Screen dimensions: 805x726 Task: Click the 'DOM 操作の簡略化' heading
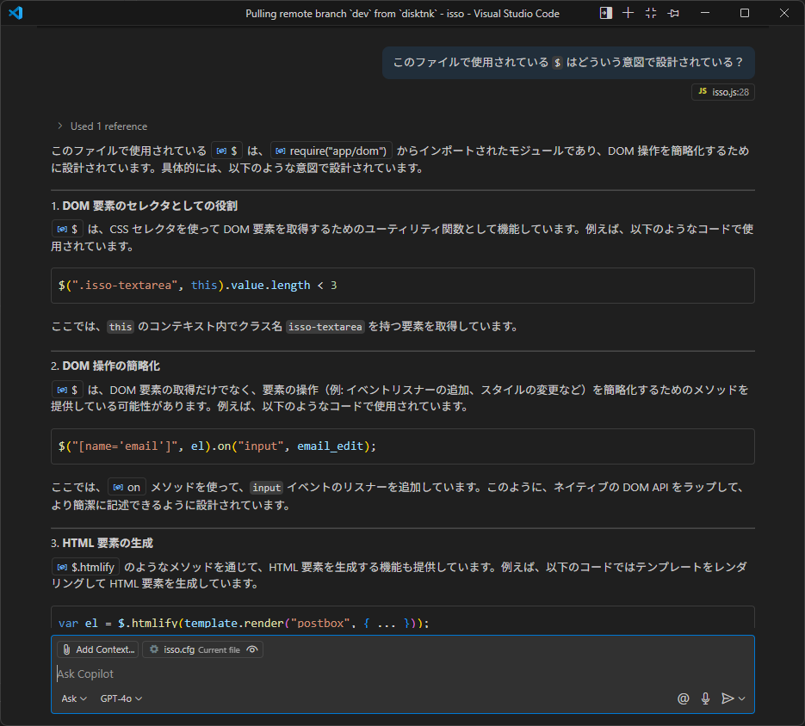pyautogui.click(x=111, y=366)
